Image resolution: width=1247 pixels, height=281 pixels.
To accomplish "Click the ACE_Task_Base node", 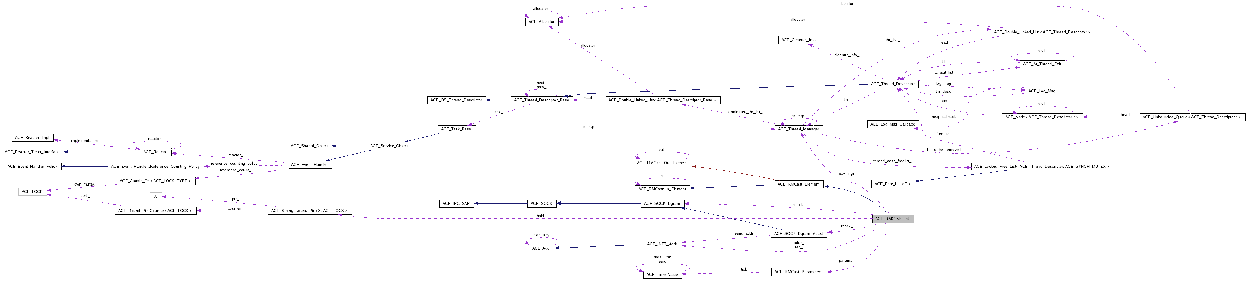I will (456, 129).
